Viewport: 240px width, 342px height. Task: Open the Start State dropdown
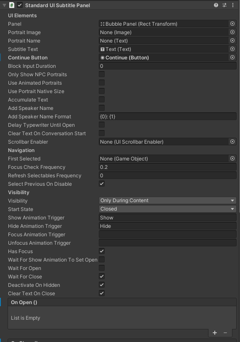168,209
